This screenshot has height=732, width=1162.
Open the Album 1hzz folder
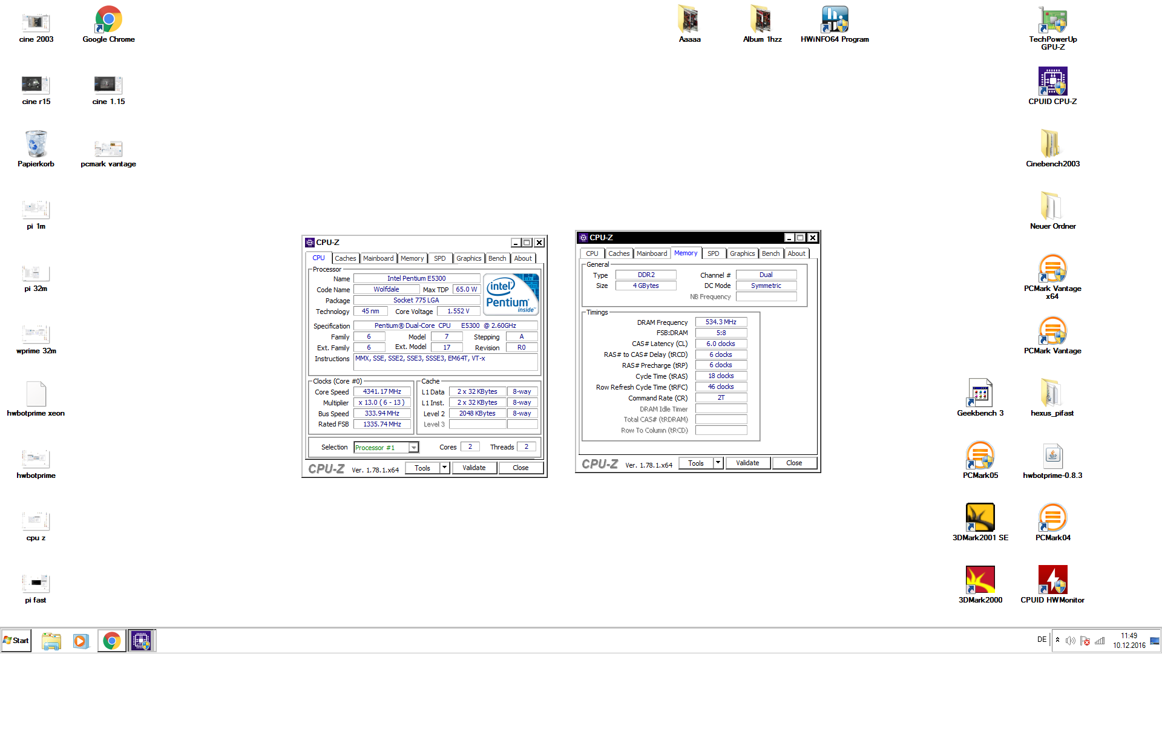(762, 24)
